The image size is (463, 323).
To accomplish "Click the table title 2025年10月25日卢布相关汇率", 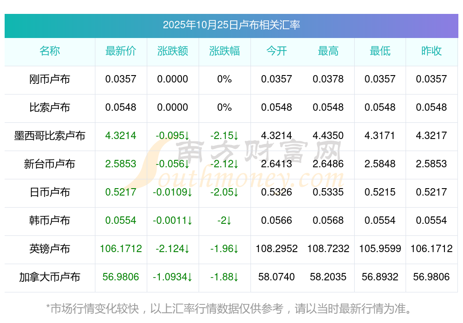I will pos(231,25).
